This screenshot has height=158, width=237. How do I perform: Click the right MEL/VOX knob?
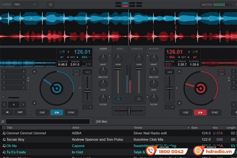[x=154, y=71]
